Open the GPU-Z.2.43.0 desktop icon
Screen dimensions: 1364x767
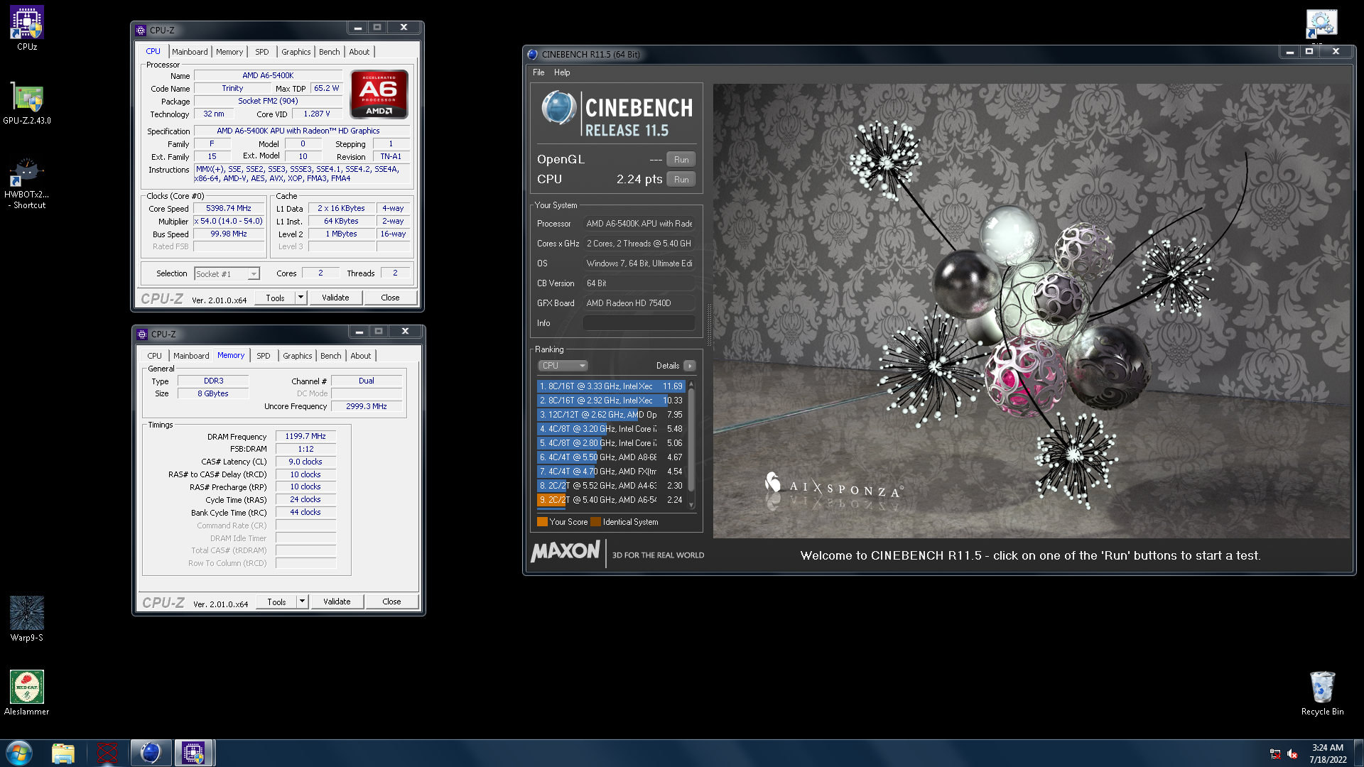(x=27, y=103)
